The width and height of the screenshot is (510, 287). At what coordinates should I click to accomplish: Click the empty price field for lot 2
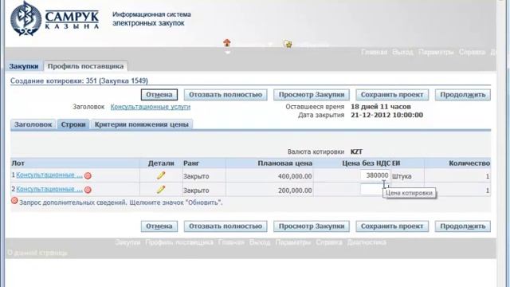pyautogui.click(x=371, y=190)
